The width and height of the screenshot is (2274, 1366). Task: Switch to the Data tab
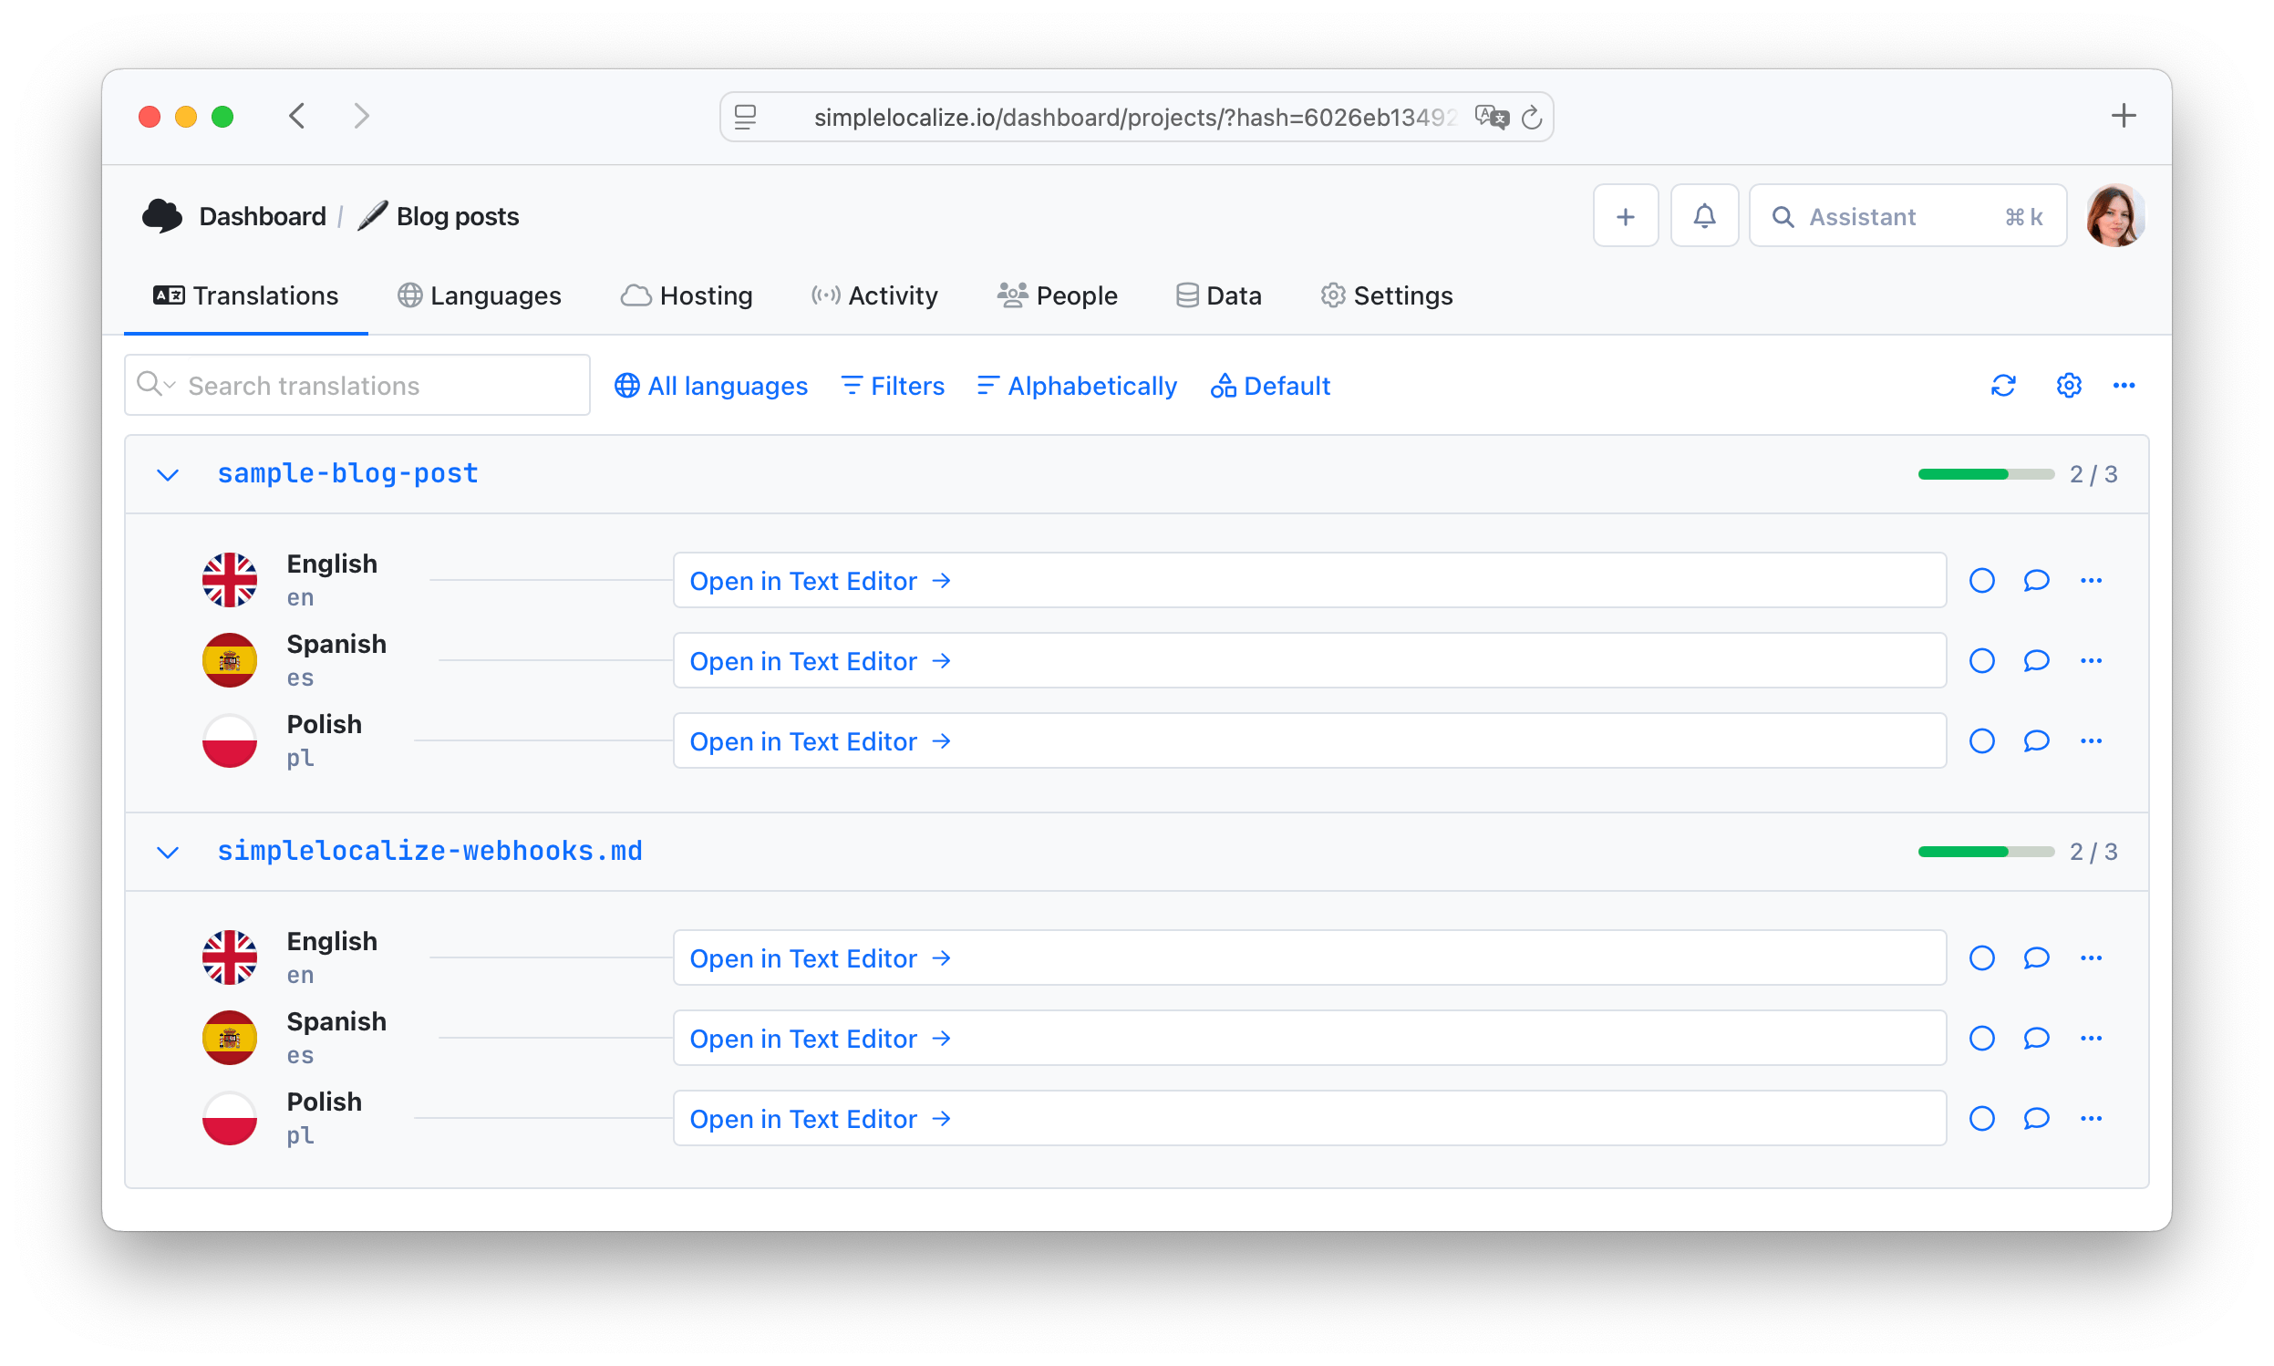pos(1217,295)
